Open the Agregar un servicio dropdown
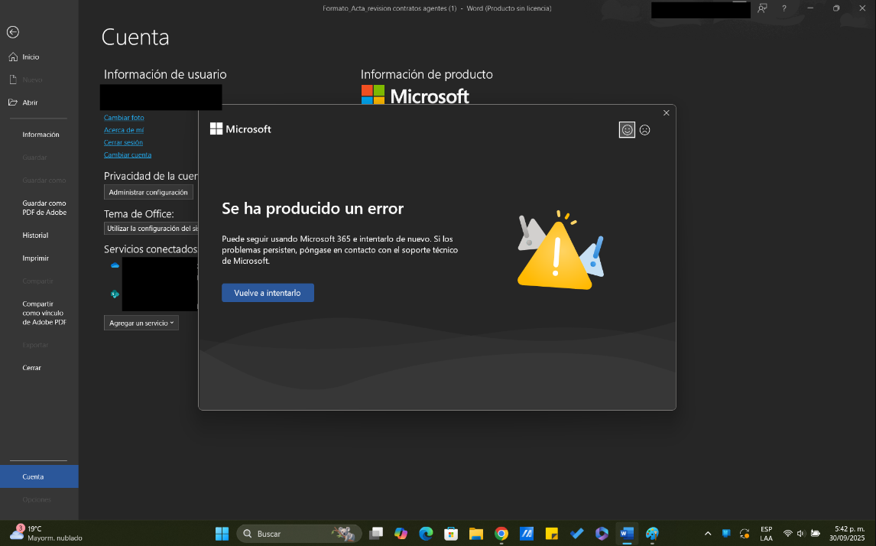 [141, 322]
